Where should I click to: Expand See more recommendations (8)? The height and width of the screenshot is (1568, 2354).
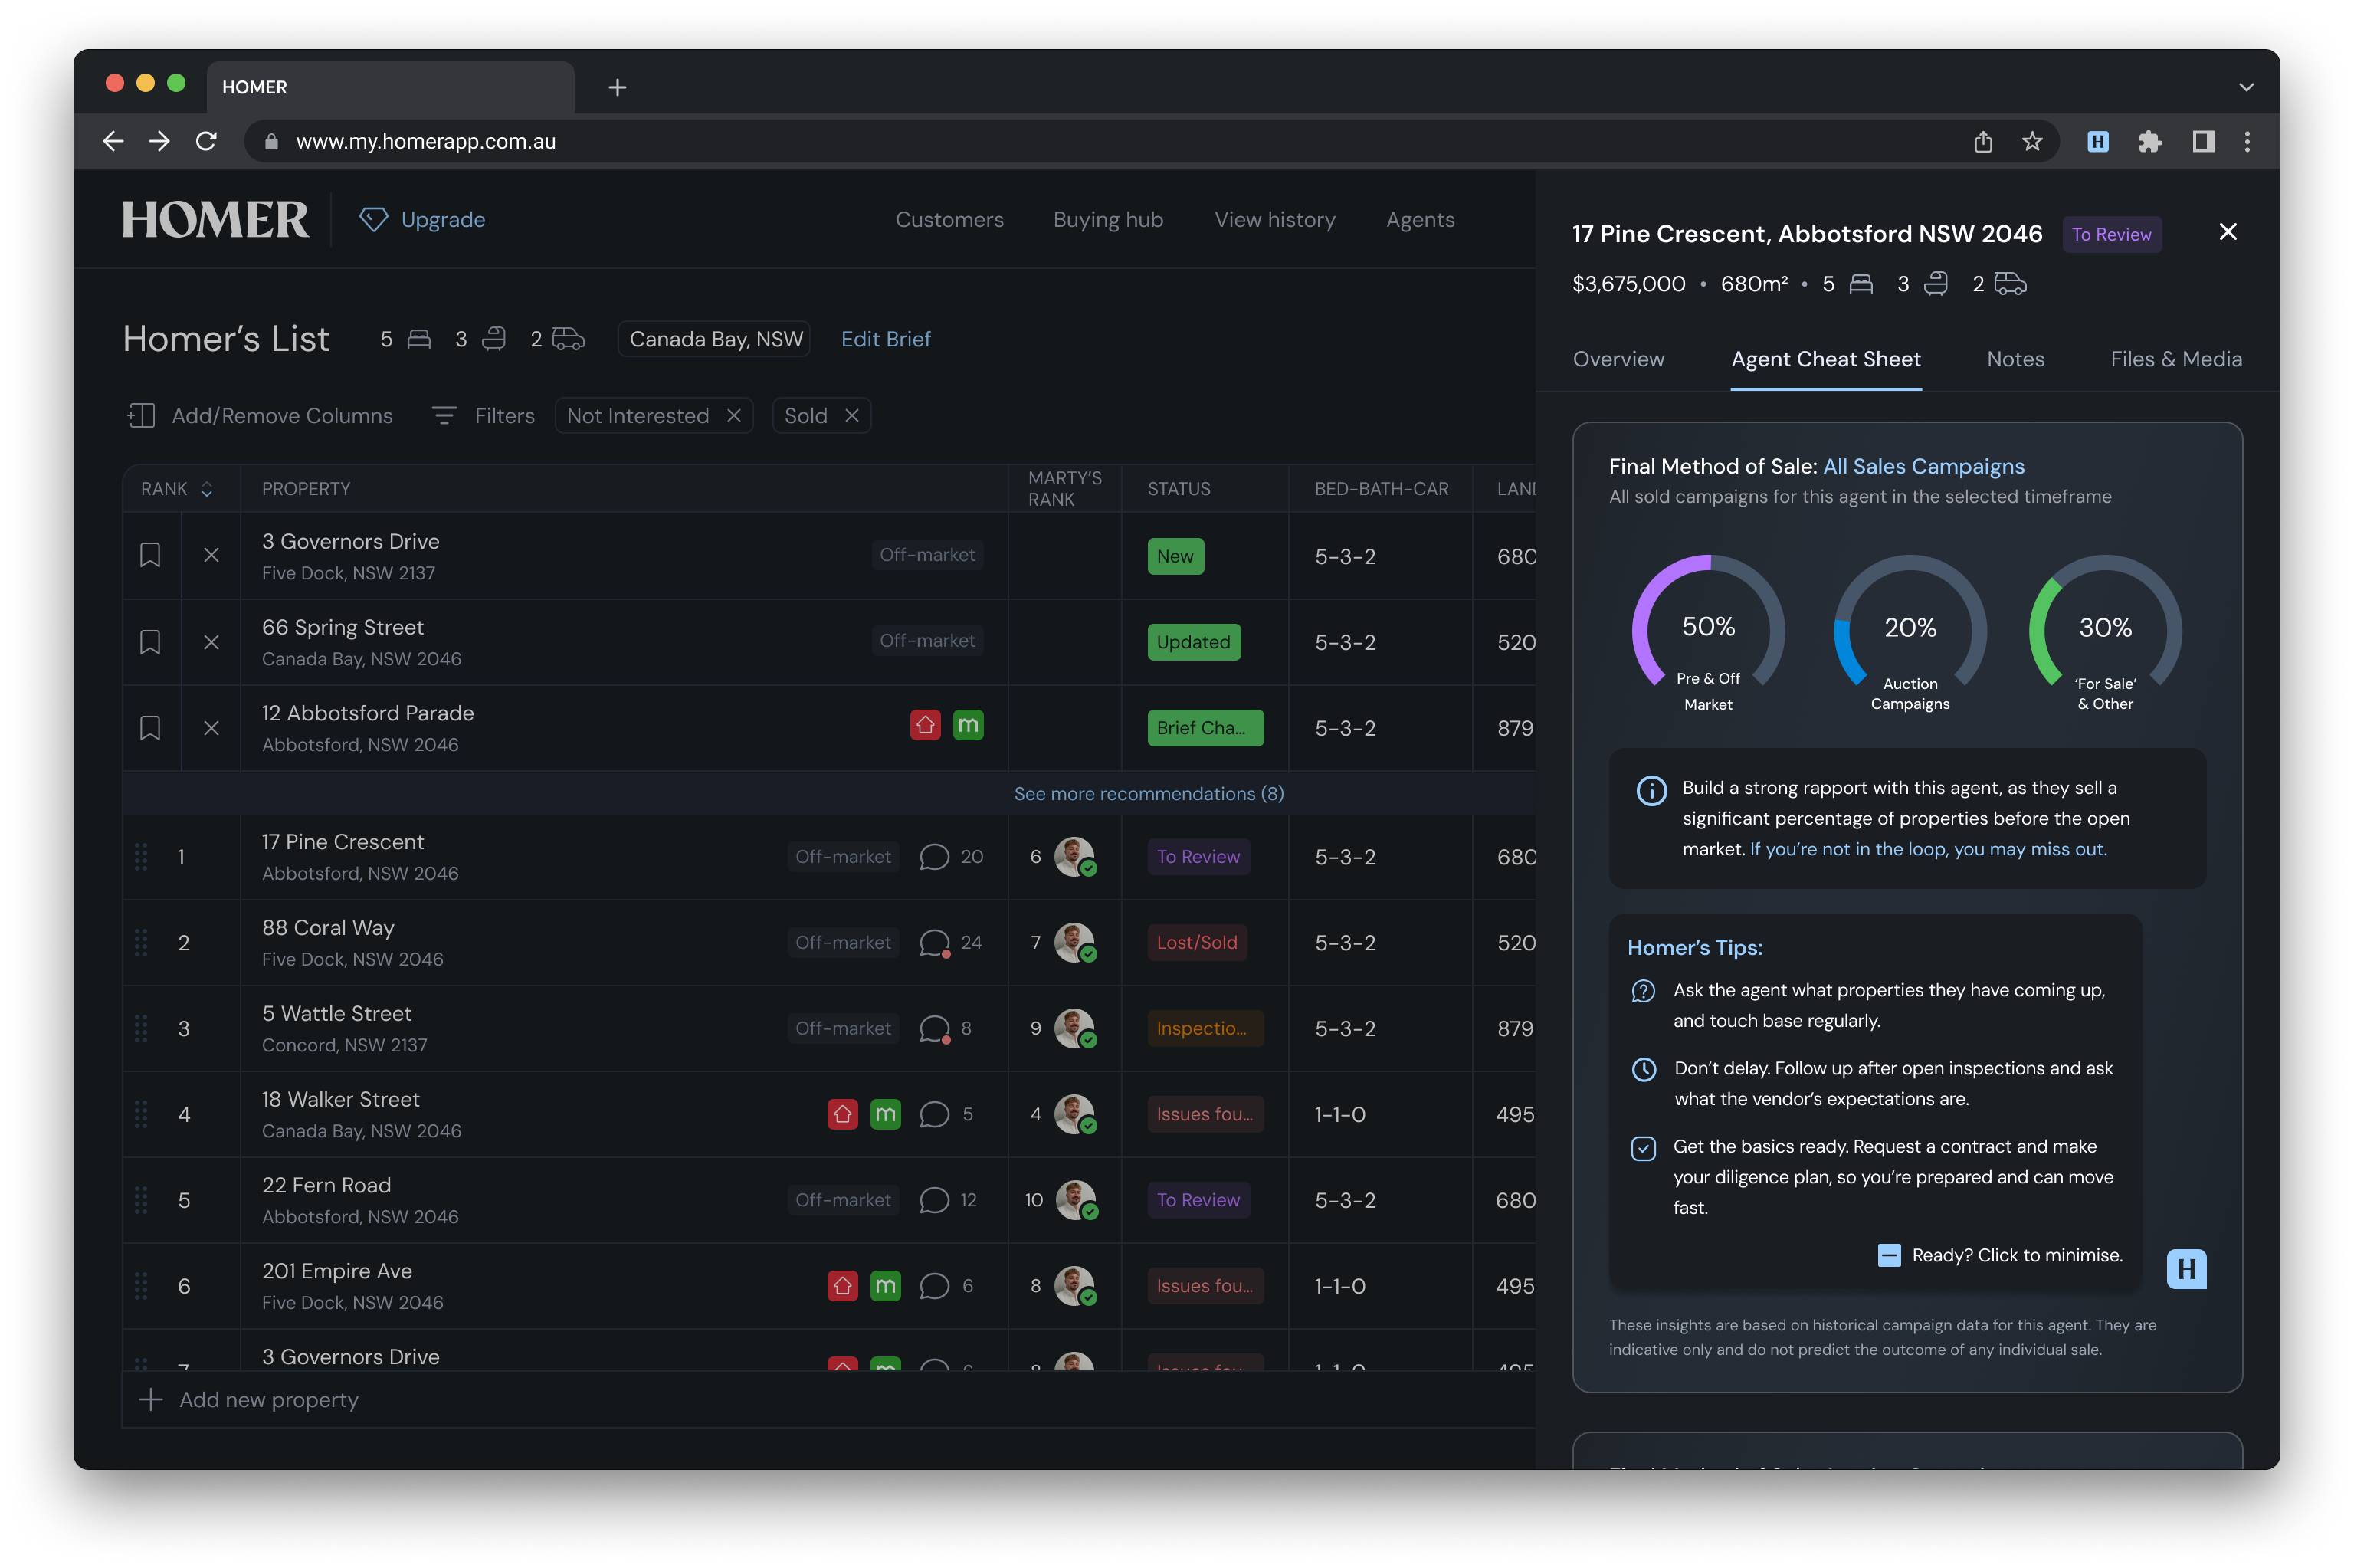1149,794
